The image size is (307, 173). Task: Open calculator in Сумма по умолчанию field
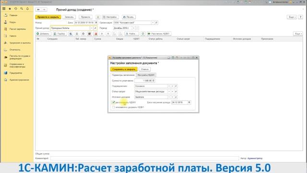tap(153, 81)
